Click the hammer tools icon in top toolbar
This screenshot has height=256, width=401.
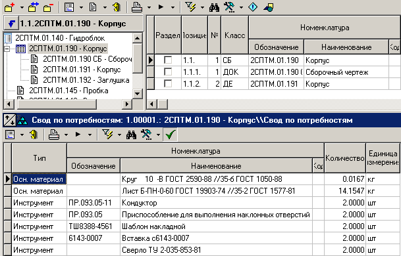229,7
